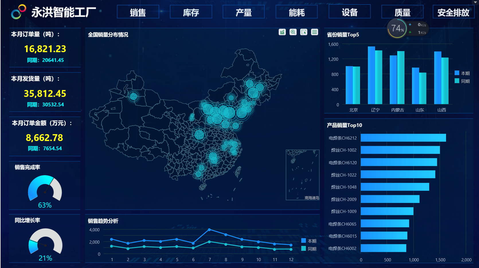Click the Xinjiang bubble marker on map
Viewport: 479px width, 268px height.
pos(133,96)
